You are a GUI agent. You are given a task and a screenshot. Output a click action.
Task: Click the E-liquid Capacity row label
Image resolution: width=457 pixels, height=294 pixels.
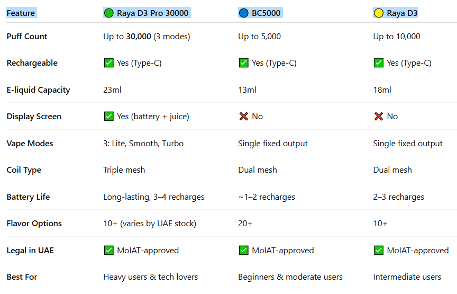click(x=38, y=90)
